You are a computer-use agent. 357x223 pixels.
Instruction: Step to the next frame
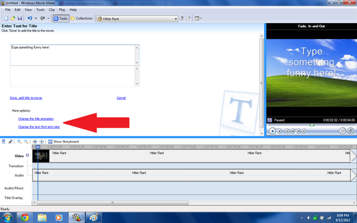point(298,131)
